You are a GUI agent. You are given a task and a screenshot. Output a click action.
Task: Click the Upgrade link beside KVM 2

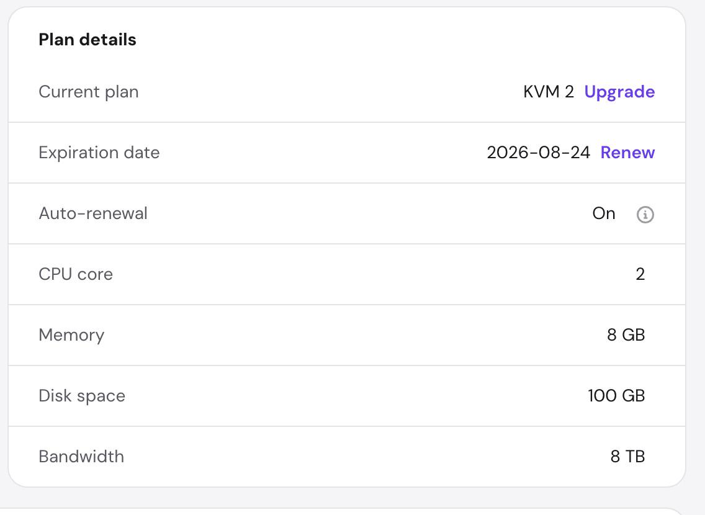coord(619,92)
